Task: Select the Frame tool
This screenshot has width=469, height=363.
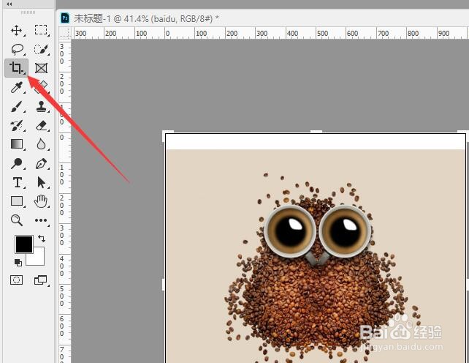Action: tap(41, 68)
